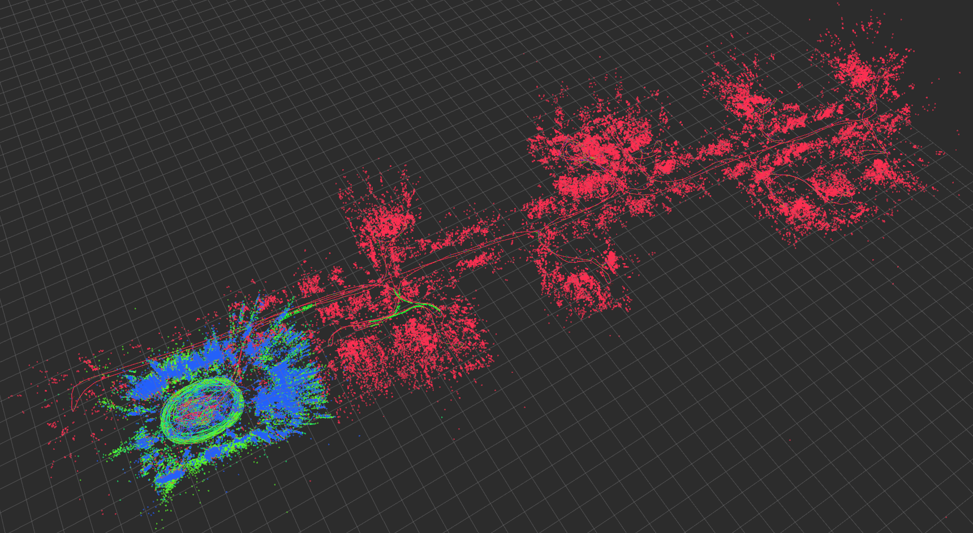This screenshot has height=533, width=973.
Task: Click the green trajectory branch at the junction
Action: click(405, 308)
